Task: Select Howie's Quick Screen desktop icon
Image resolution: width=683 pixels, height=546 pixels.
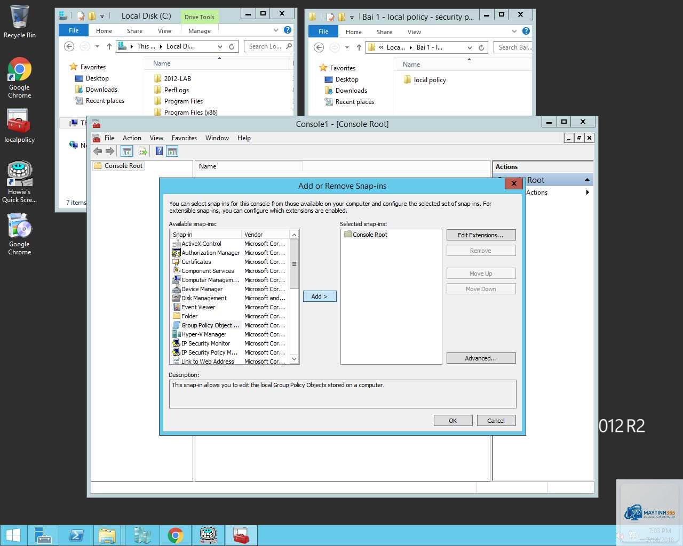Action: click(x=19, y=182)
